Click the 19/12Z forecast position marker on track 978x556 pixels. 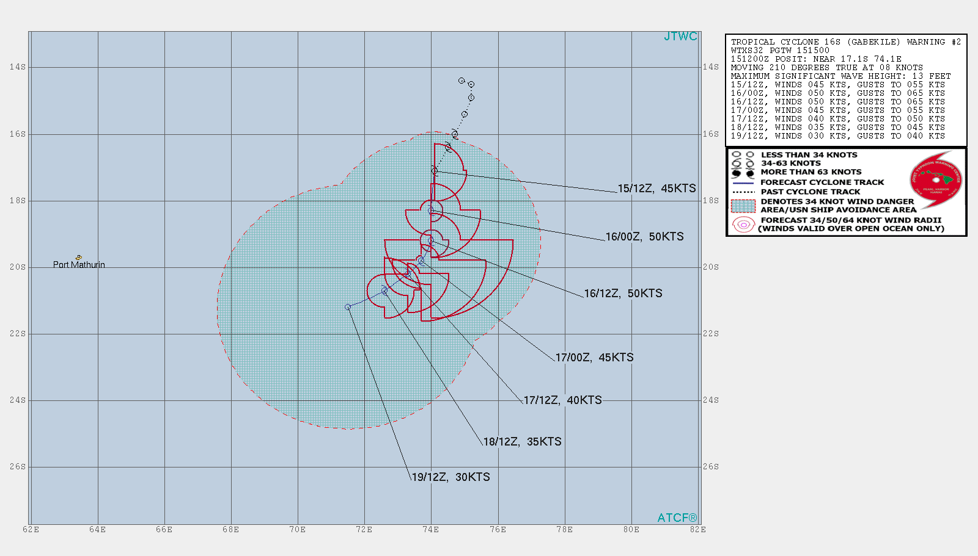click(348, 307)
